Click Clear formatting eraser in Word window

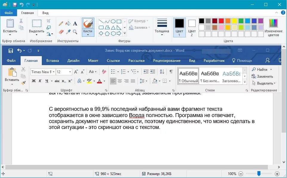pyautogui.click(x=104, y=72)
